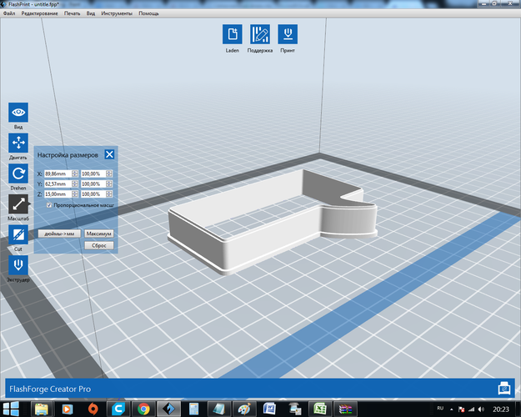
Task: Click the Action Center flag tray icon
Action: (461, 409)
